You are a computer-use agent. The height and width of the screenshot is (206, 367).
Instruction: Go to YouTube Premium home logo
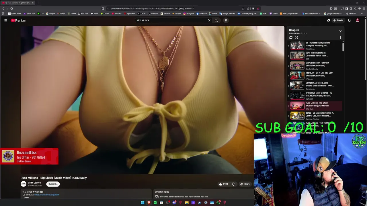18,20
